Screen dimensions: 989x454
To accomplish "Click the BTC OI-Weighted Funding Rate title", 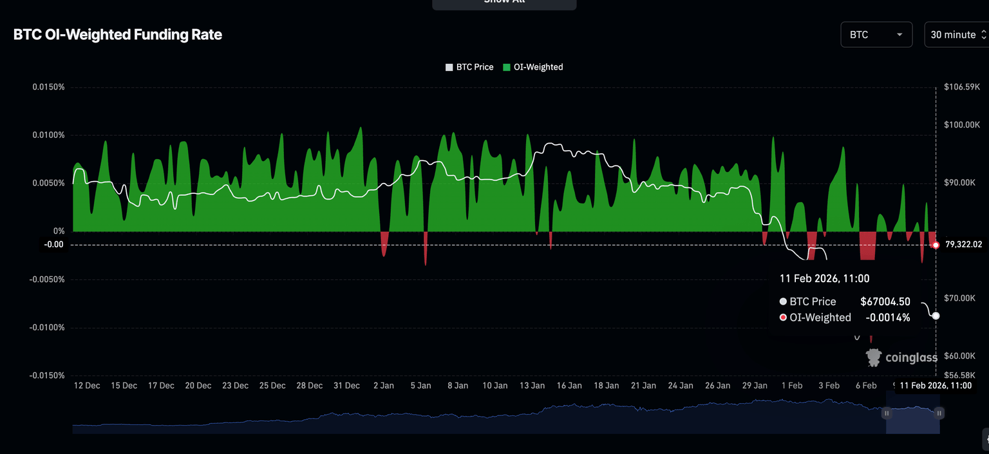I will pos(118,35).
